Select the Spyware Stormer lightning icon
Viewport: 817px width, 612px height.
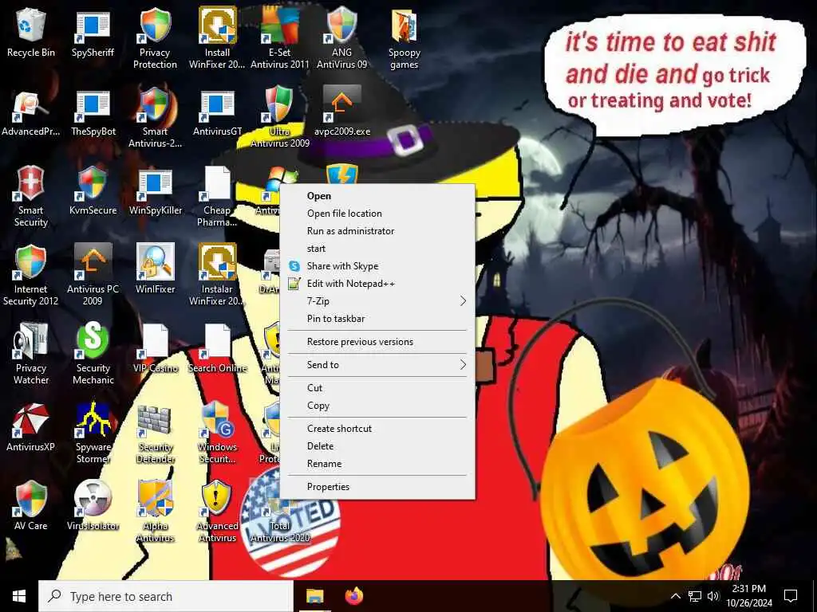93,419
